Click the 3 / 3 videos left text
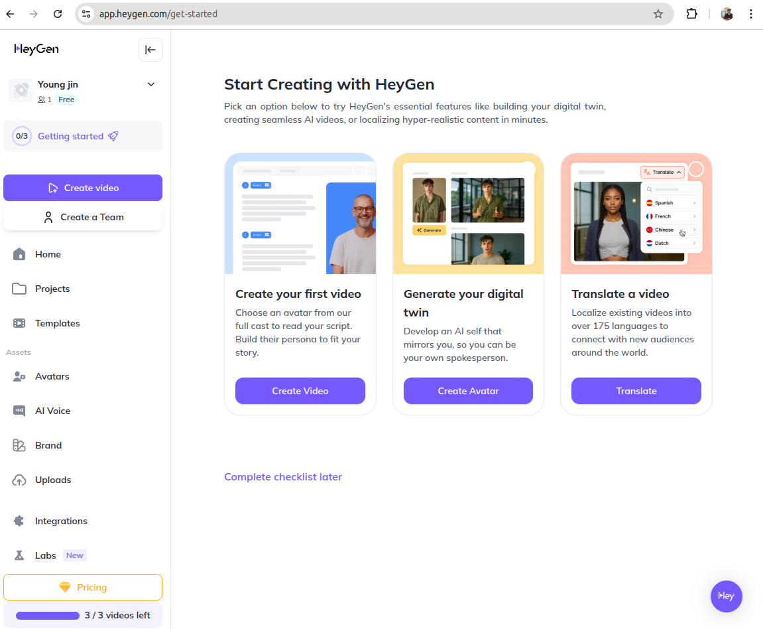This screenshot has height=629, width=763. coord(117,616)
